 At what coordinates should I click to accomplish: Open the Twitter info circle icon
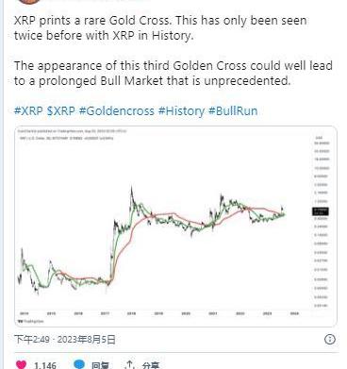[x=330, y=339]
